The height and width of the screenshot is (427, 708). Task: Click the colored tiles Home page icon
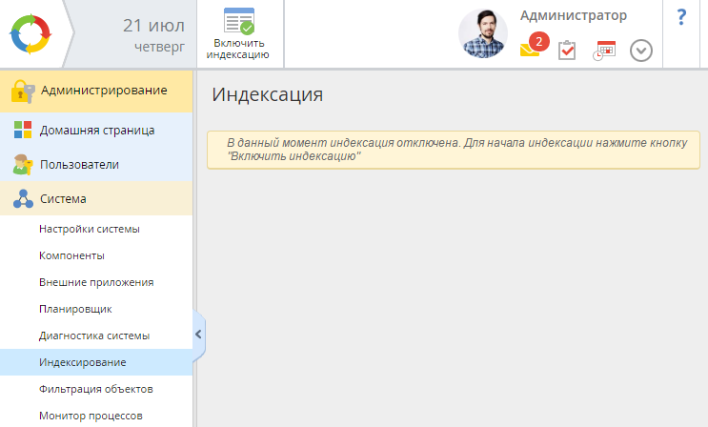[x=23, y=130]
